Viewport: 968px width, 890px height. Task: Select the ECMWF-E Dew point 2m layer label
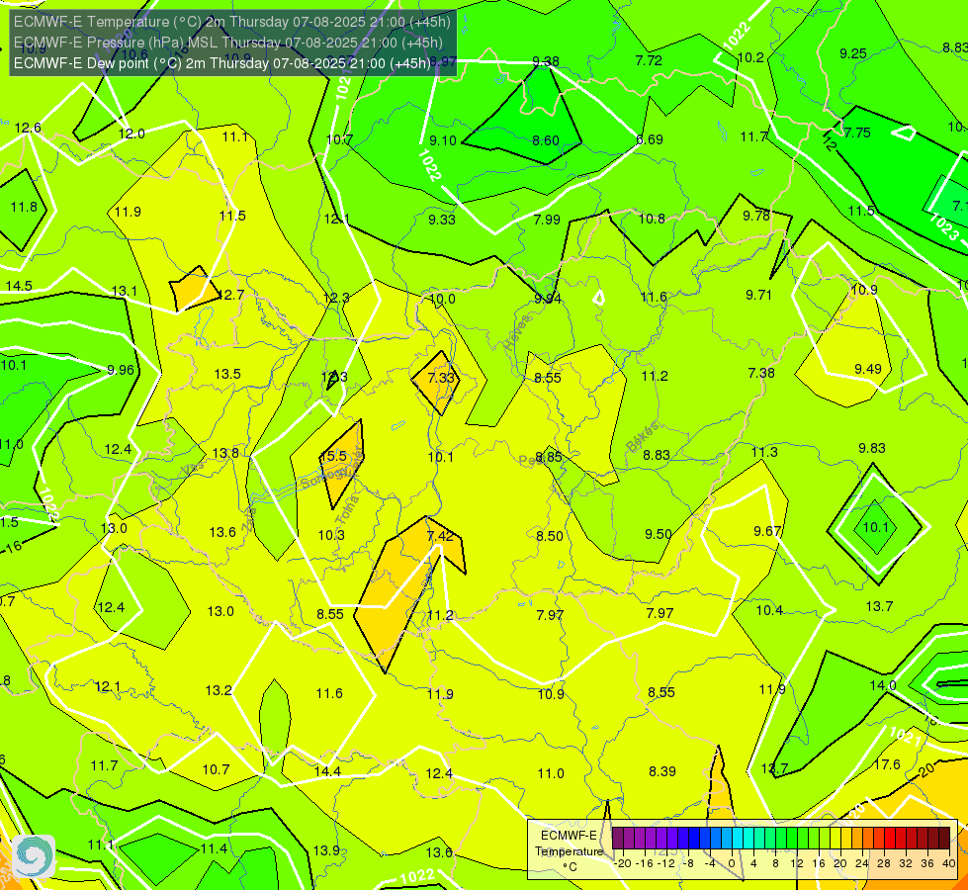(x=221, y=63)
